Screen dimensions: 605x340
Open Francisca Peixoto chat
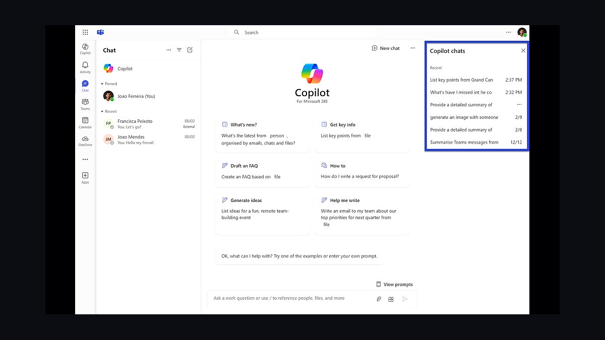click(x=149, y=124)
